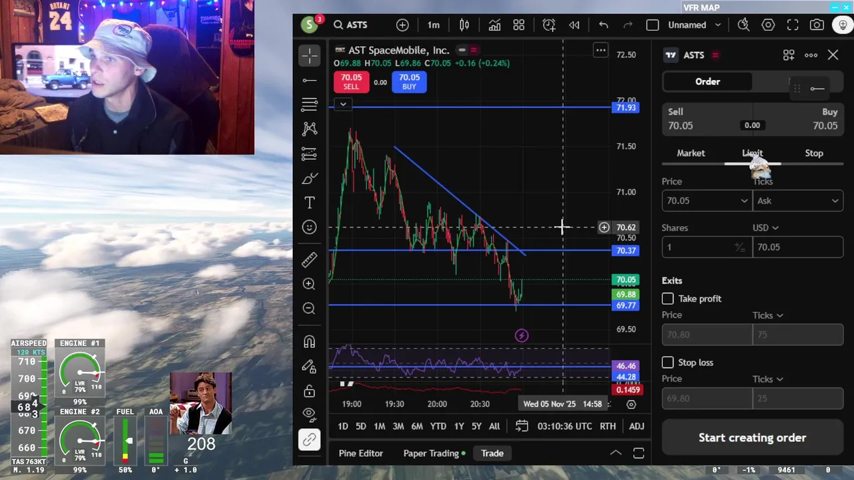
Task: Maximize the bottom panel
Action: 638,453
